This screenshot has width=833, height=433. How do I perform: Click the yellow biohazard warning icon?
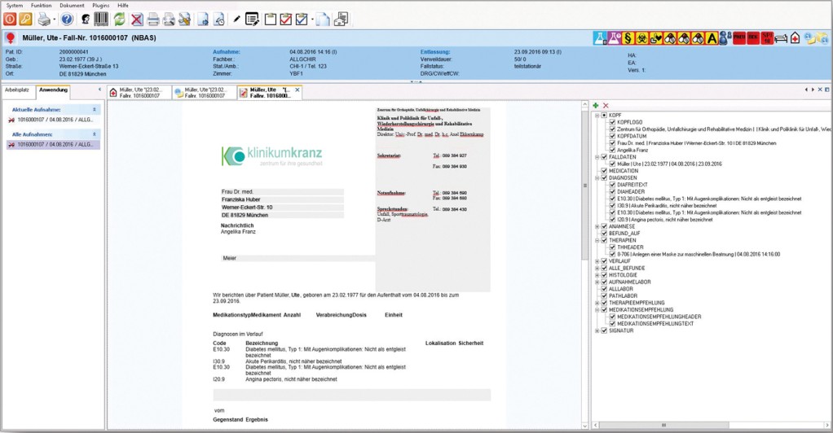(x=641, y=37)
